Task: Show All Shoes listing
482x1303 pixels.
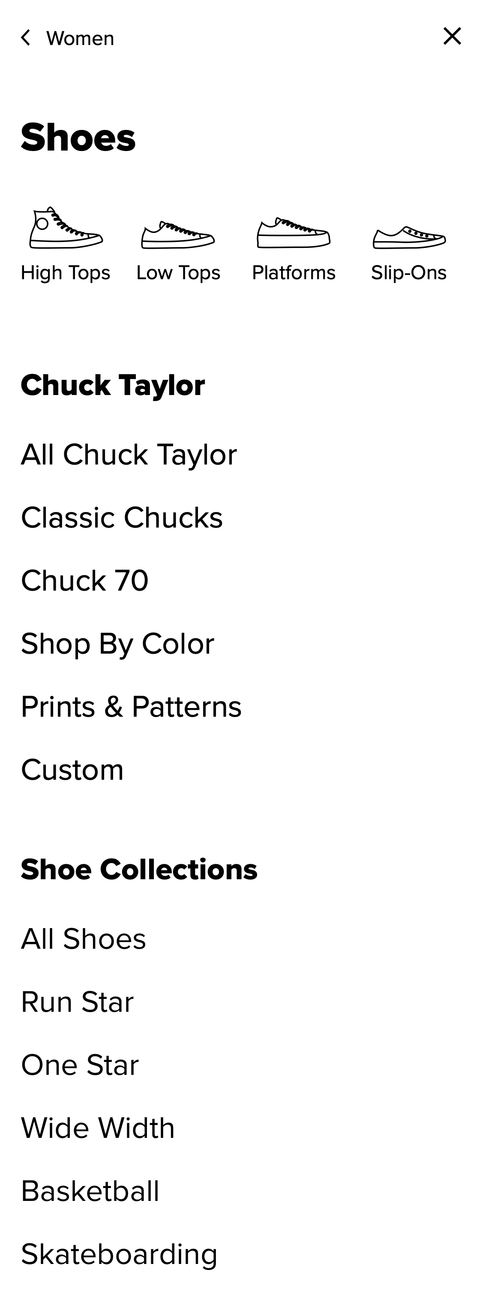Action: coord(84,939)
